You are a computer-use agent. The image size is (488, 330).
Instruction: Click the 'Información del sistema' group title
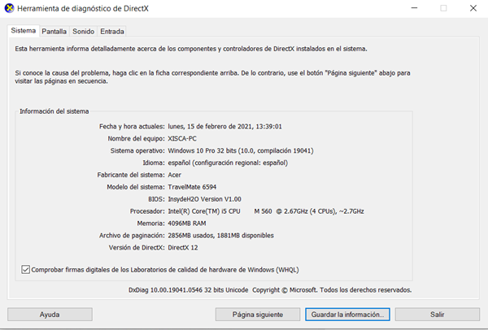(54, 111)
